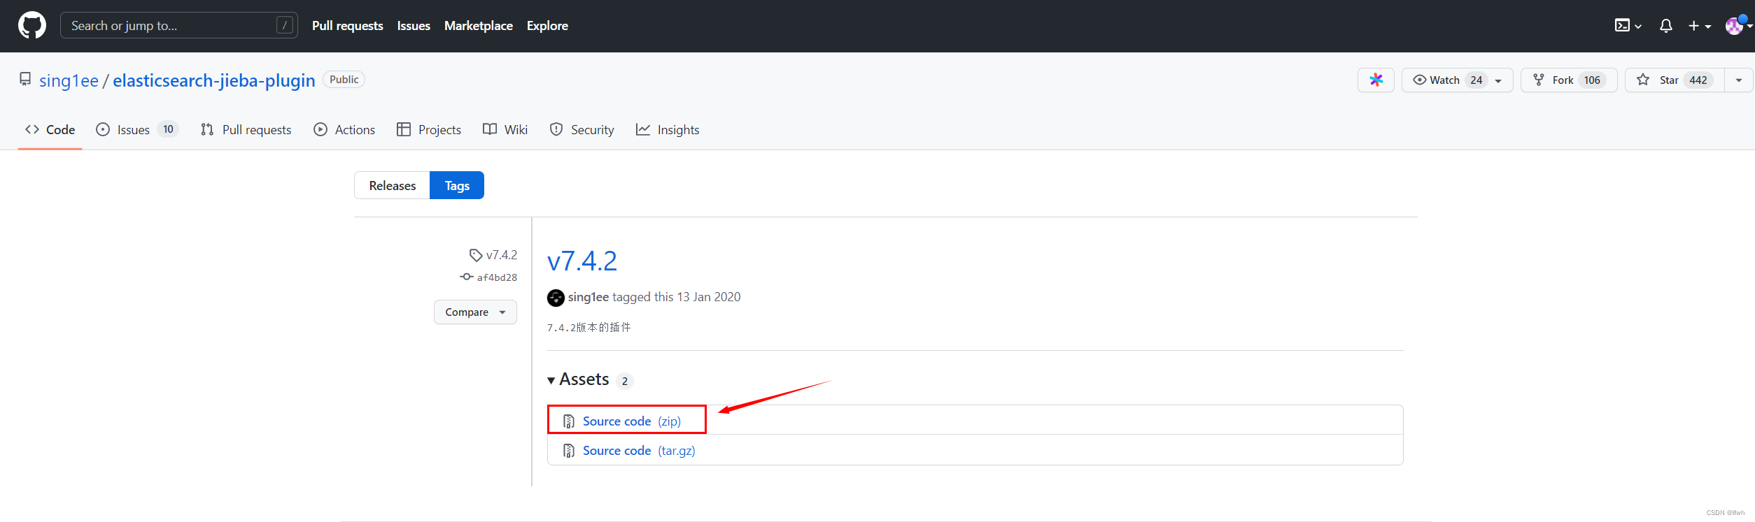Open sing1ee author link in release
1755x522 pixels.
click(588, 297)
